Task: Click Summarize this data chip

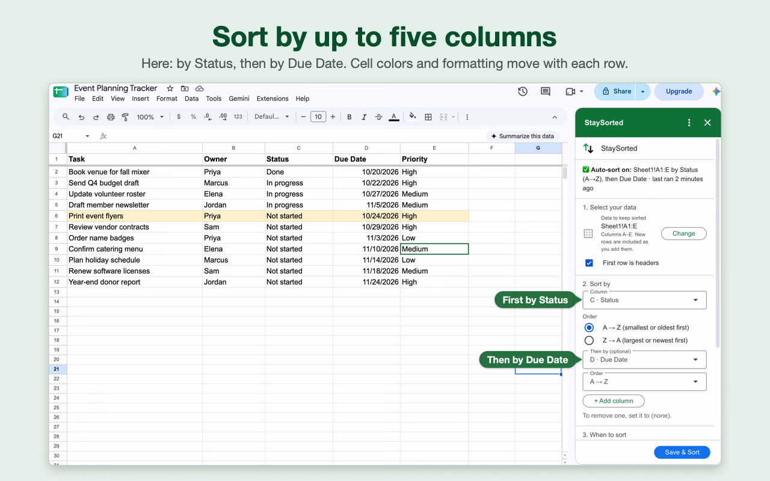Action: click(x=523, y=136)
